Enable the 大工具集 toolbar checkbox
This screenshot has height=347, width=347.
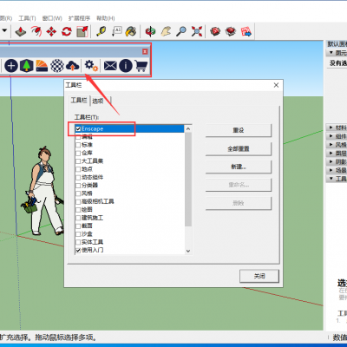coord(78,161)
